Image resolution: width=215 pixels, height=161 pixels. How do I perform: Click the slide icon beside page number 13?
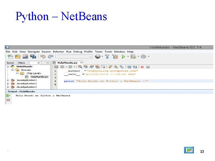coord(189,150)
